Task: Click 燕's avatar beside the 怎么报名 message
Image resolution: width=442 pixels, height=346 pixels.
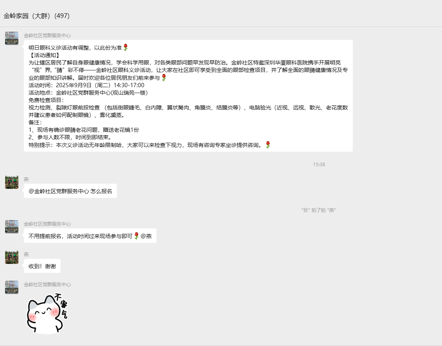Action: click(12, 182)
